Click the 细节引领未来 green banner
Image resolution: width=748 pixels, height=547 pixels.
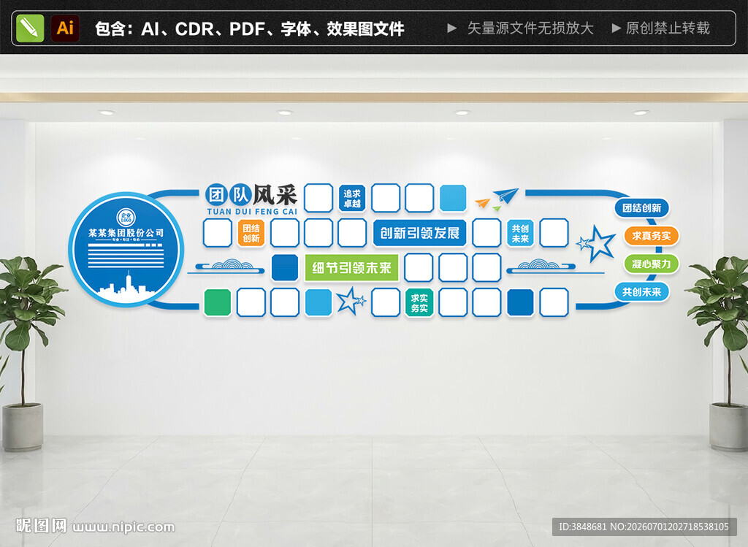351,267
